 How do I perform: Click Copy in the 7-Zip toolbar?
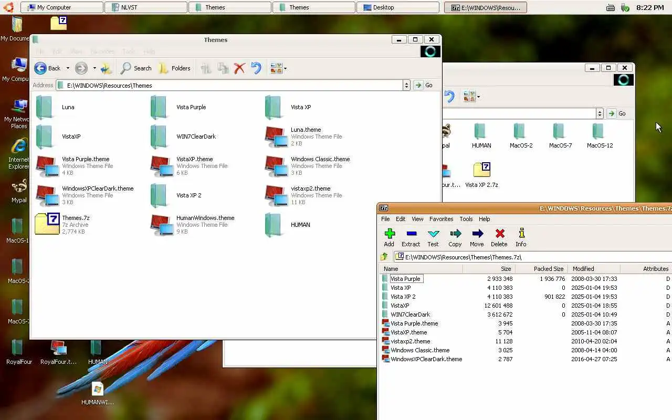coord(455,237)
